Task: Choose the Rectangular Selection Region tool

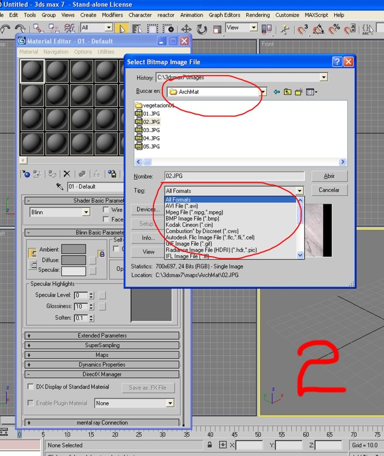Action: coord(153,29)
